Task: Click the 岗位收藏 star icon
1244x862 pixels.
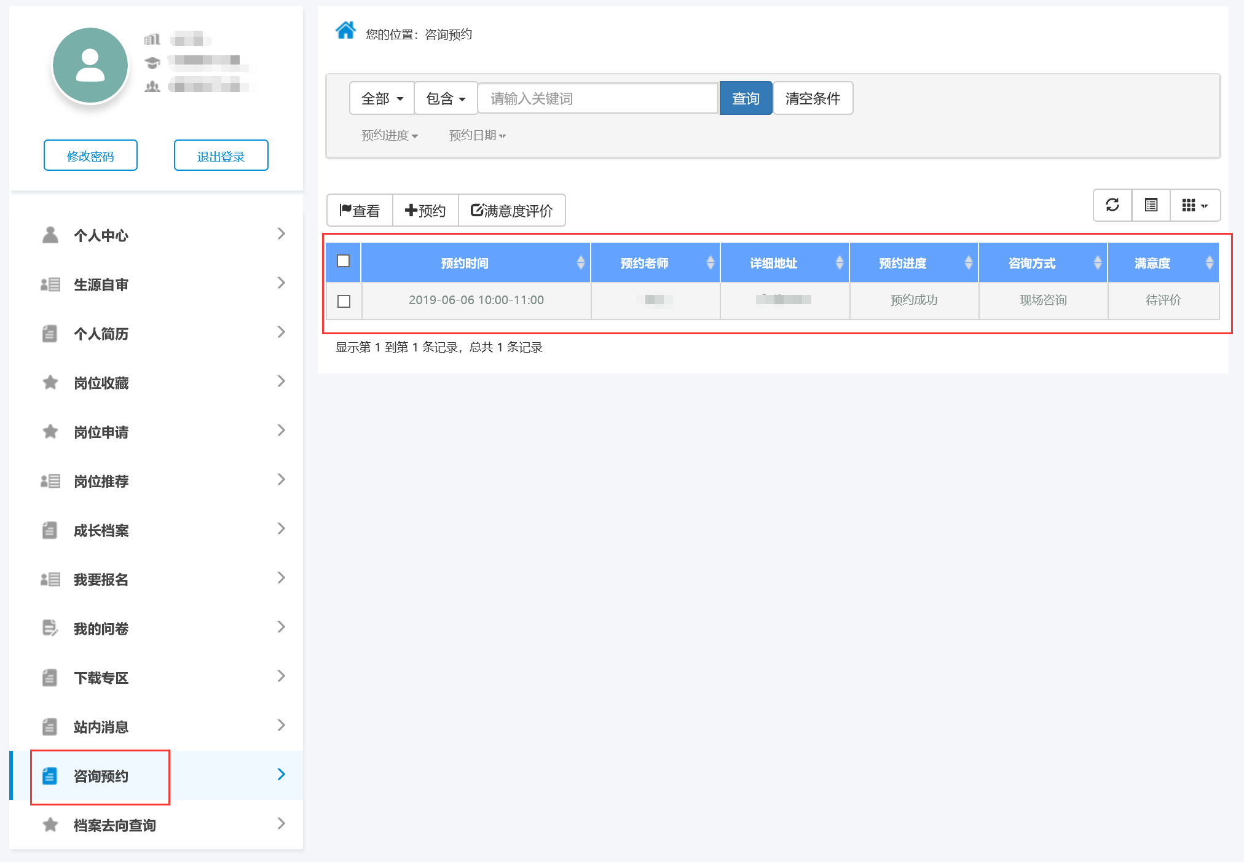Action: click(x=50, y=382)
